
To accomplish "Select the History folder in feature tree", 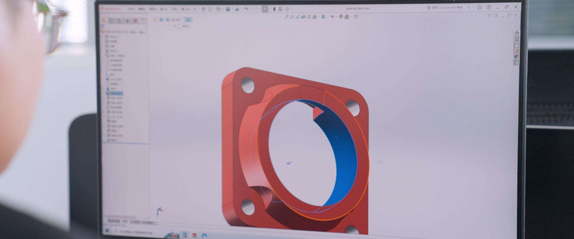I will coord(111,37).
